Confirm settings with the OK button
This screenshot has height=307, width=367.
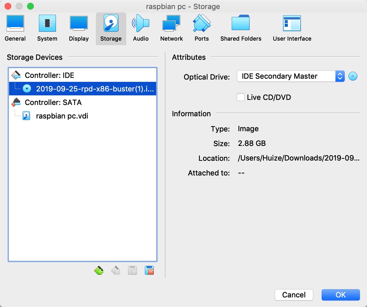coord(341,295)
